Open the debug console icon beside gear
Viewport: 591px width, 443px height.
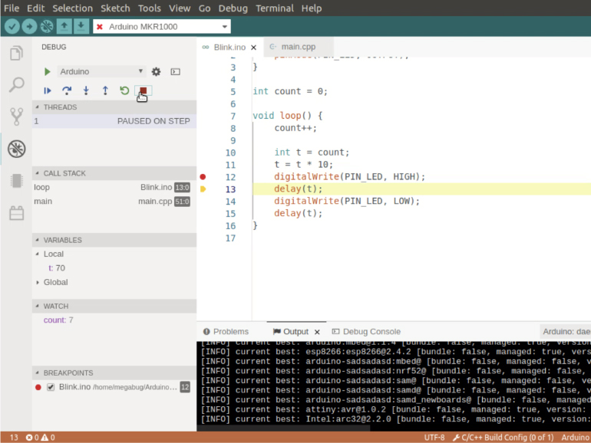tap(175, 71)
